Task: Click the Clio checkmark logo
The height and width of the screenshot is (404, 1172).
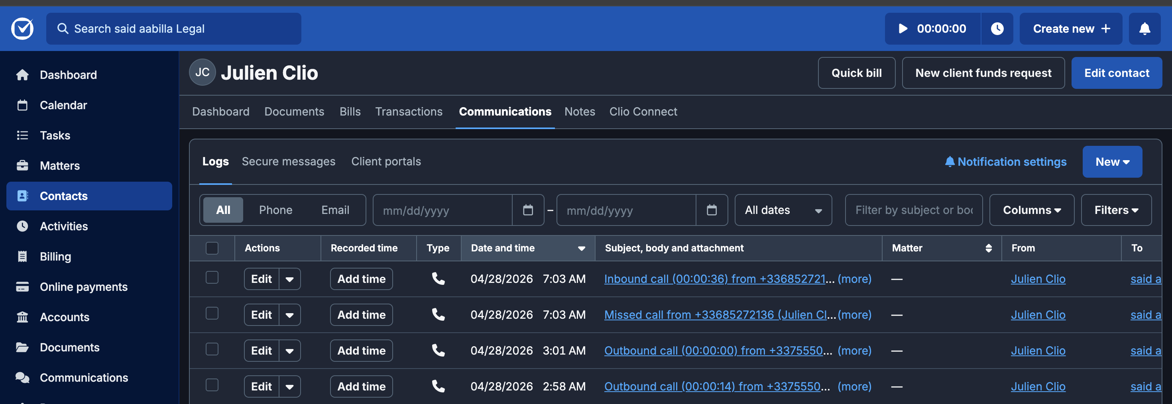Action: [x=22, y=29]
